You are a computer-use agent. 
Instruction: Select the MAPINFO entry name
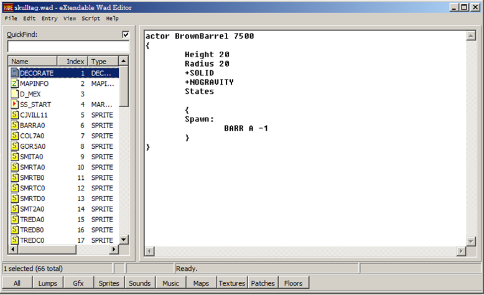pyautogui.click(x=34, y=83)
